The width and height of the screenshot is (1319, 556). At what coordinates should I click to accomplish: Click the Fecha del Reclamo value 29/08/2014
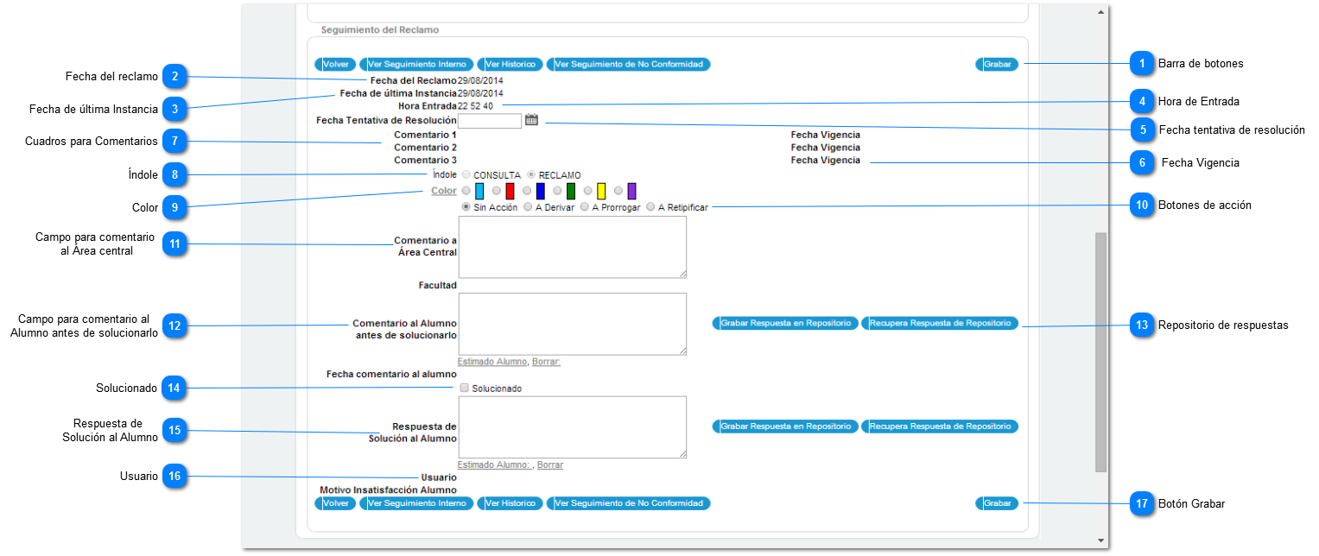pos(480,80)
